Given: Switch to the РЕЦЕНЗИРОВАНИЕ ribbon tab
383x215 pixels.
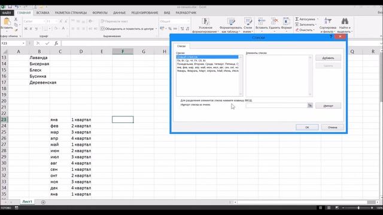Looking at the screenshot, I should [x=145, y=13].
